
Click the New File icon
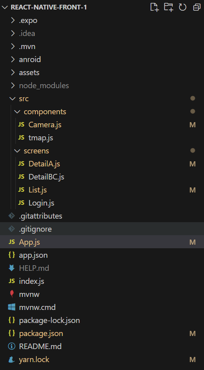(x=154, y=7)
